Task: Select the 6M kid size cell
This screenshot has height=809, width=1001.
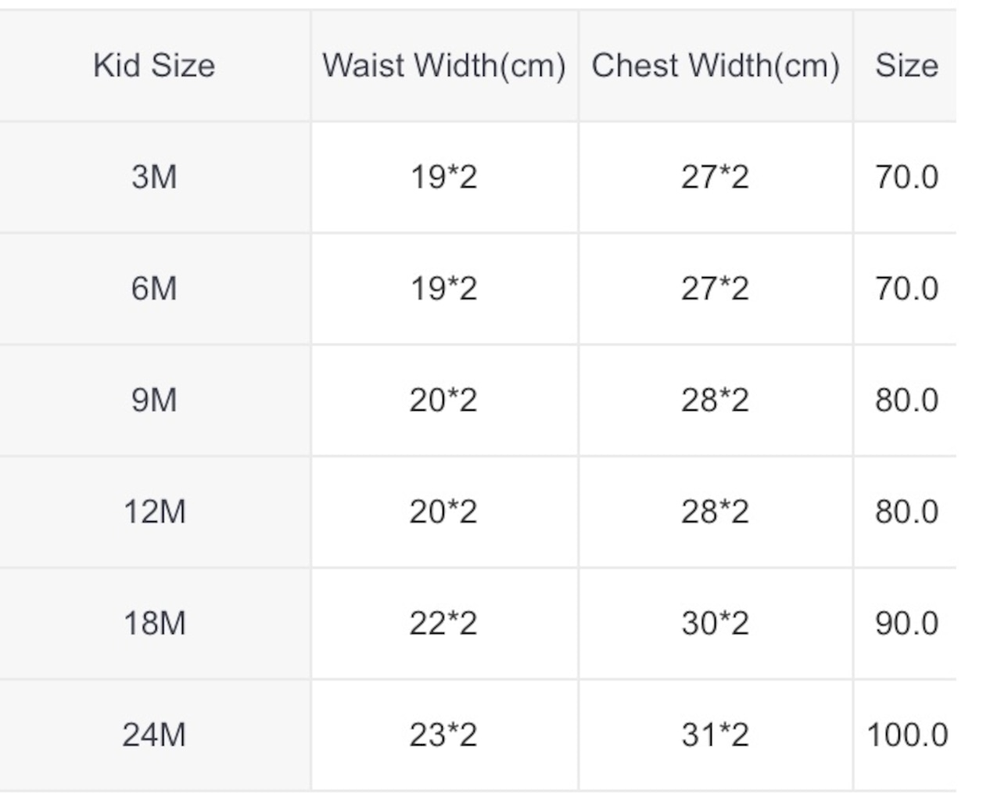Action: pyautogui.click(x=154, y=289)
